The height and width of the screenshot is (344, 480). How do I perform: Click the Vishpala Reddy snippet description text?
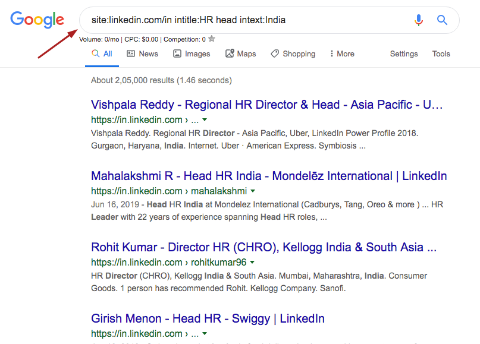click(255, 140)
